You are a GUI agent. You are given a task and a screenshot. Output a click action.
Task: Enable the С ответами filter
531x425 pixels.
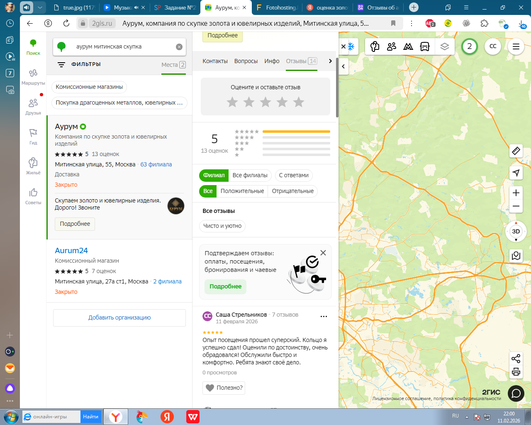click(294, 175)
